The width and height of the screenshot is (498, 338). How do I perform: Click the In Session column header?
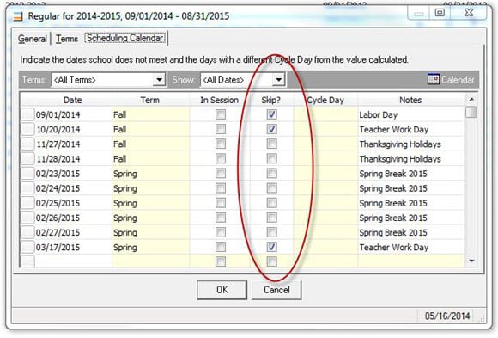coord(220,100)
